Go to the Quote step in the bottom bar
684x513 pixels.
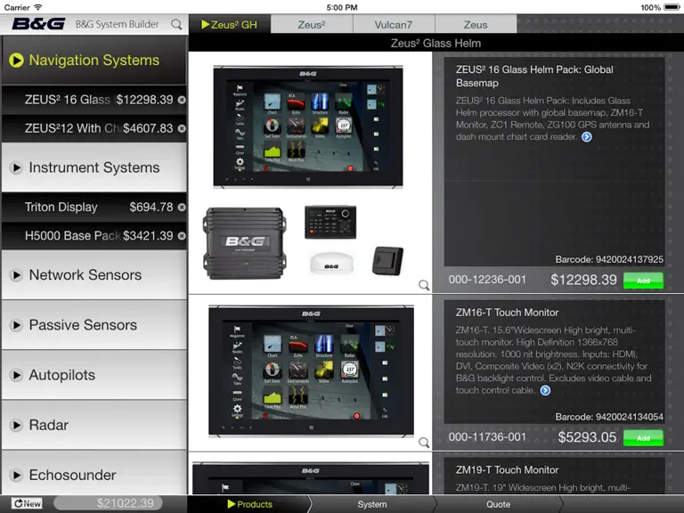[498, 504]
